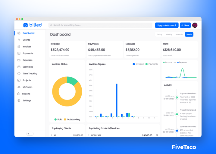Click the Expenses wallet icon
The image size is (216, 154).
(19, 60)
